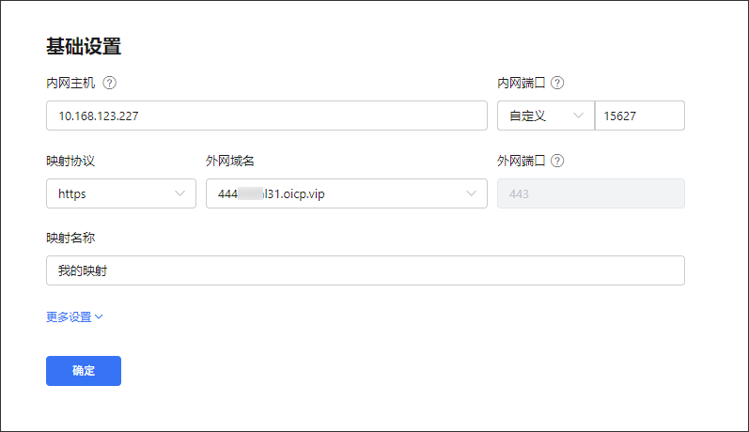
Task: Click the 映射协议 label
Action: point(70,161)
